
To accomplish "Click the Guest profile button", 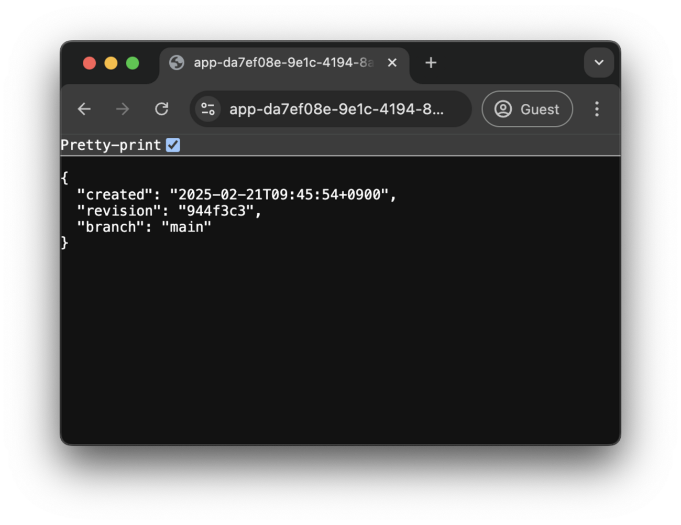I will tap(527, 109).
